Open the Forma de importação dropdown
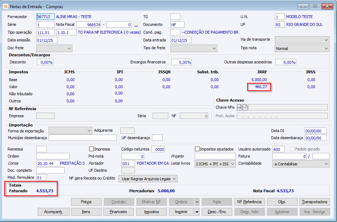Screen dimensions: 337x222 [x=70, y=131]
